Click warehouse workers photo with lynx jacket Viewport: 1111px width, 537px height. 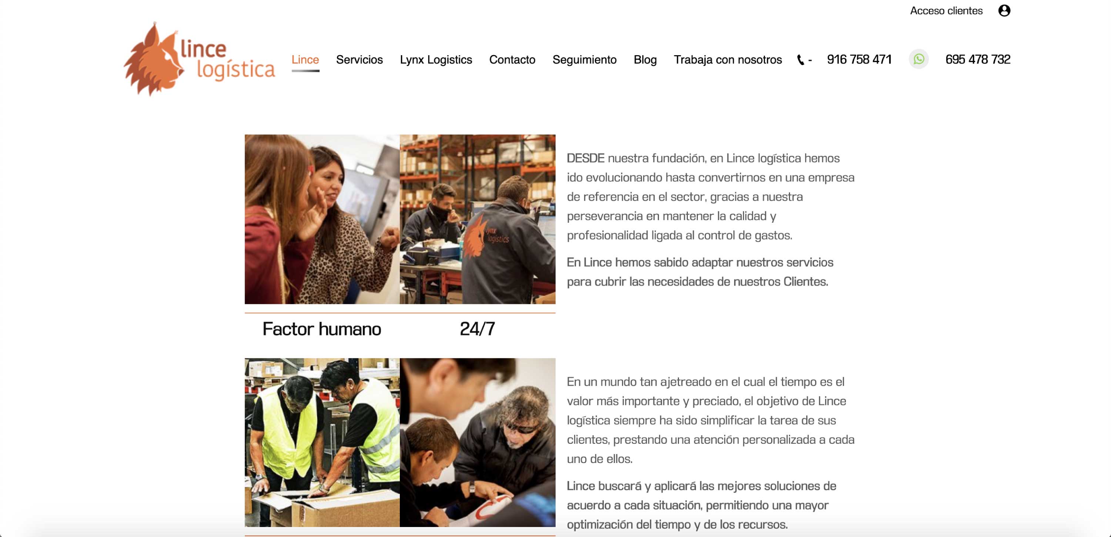click(x=478, y=219)
